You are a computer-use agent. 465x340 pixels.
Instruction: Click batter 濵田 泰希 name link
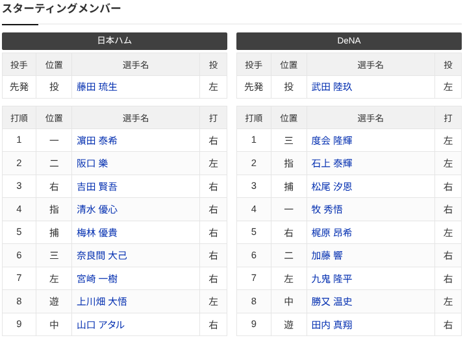point(97,140)
